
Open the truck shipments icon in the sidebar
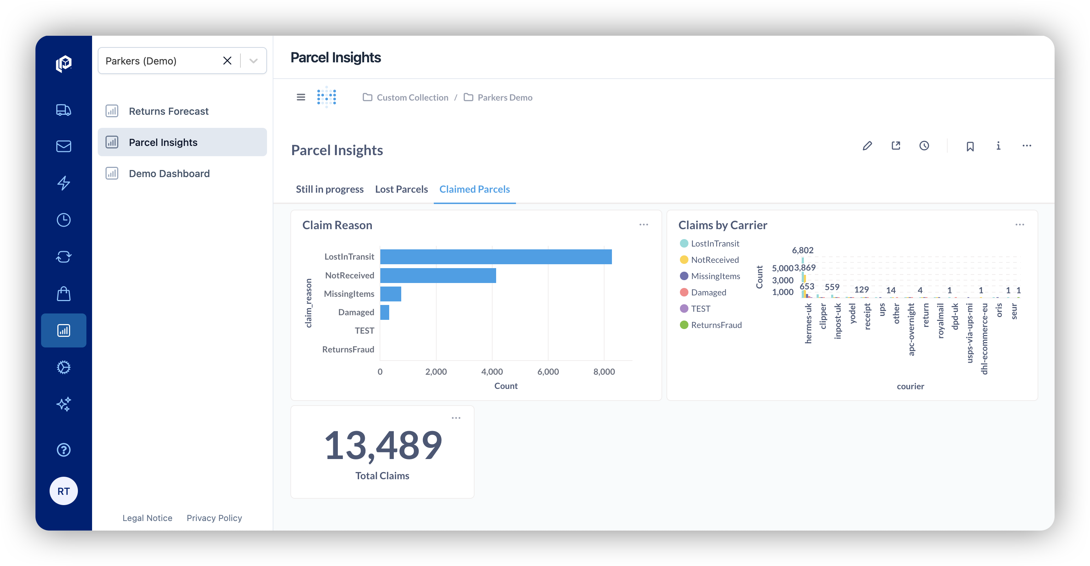63,110
